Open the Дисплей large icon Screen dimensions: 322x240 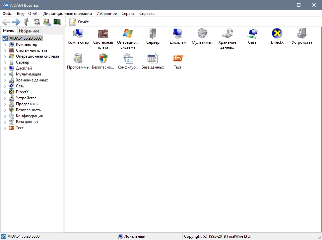click(x=178, y=36)
